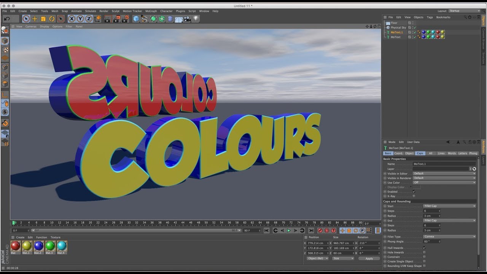Open the Render menu

click(x=104, y=11)
